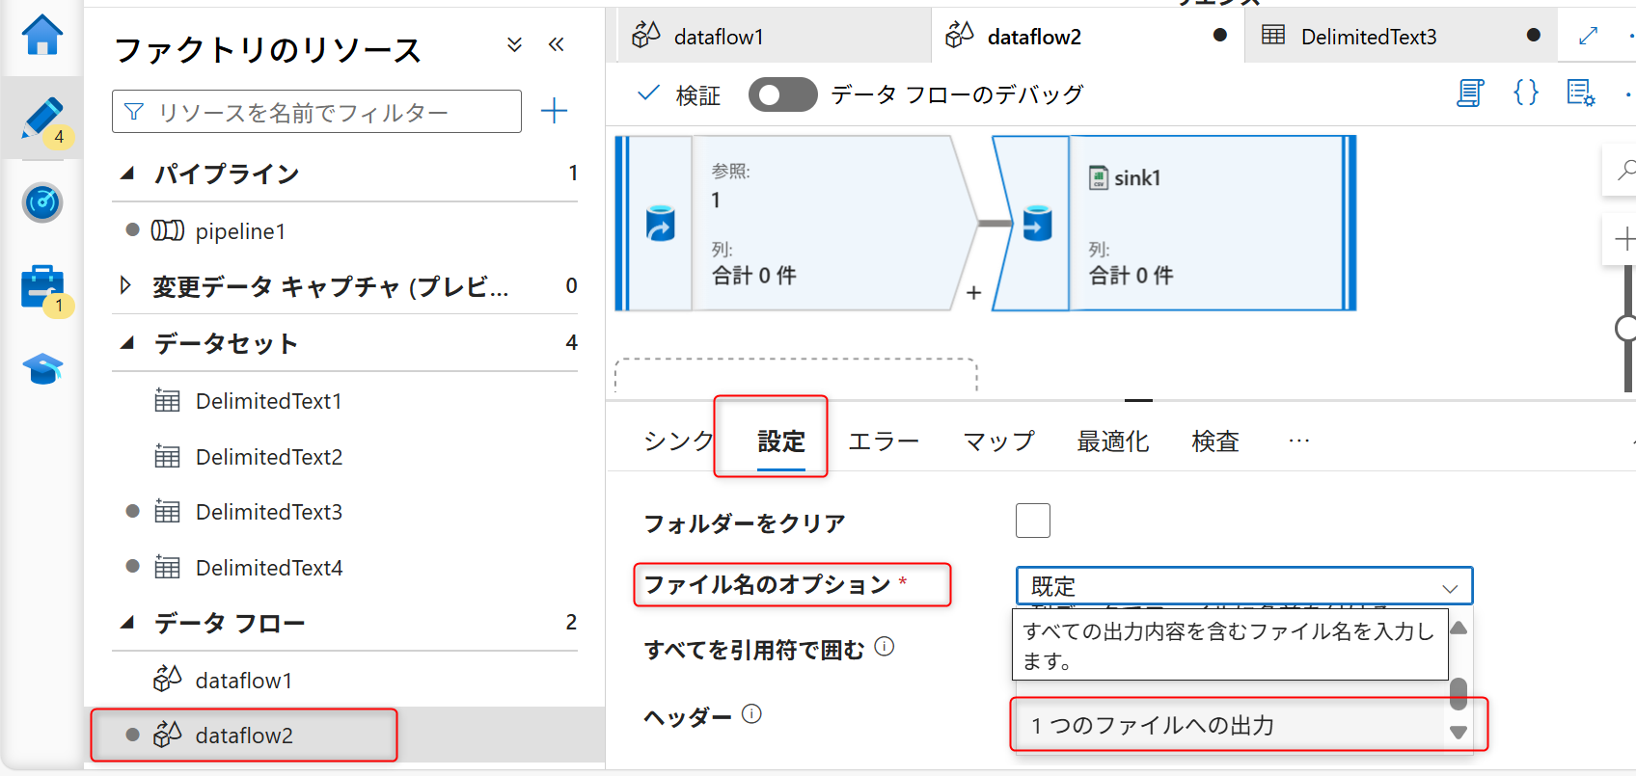The width and height of the screenshot is (1636, 776).
Task: Open the 最適化 tab
Action: pos(1113,442)
